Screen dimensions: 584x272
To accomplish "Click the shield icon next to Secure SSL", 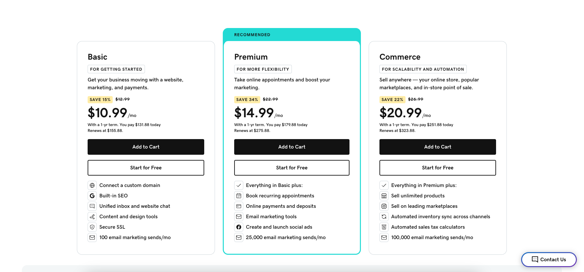I will (x=92, y=227).
